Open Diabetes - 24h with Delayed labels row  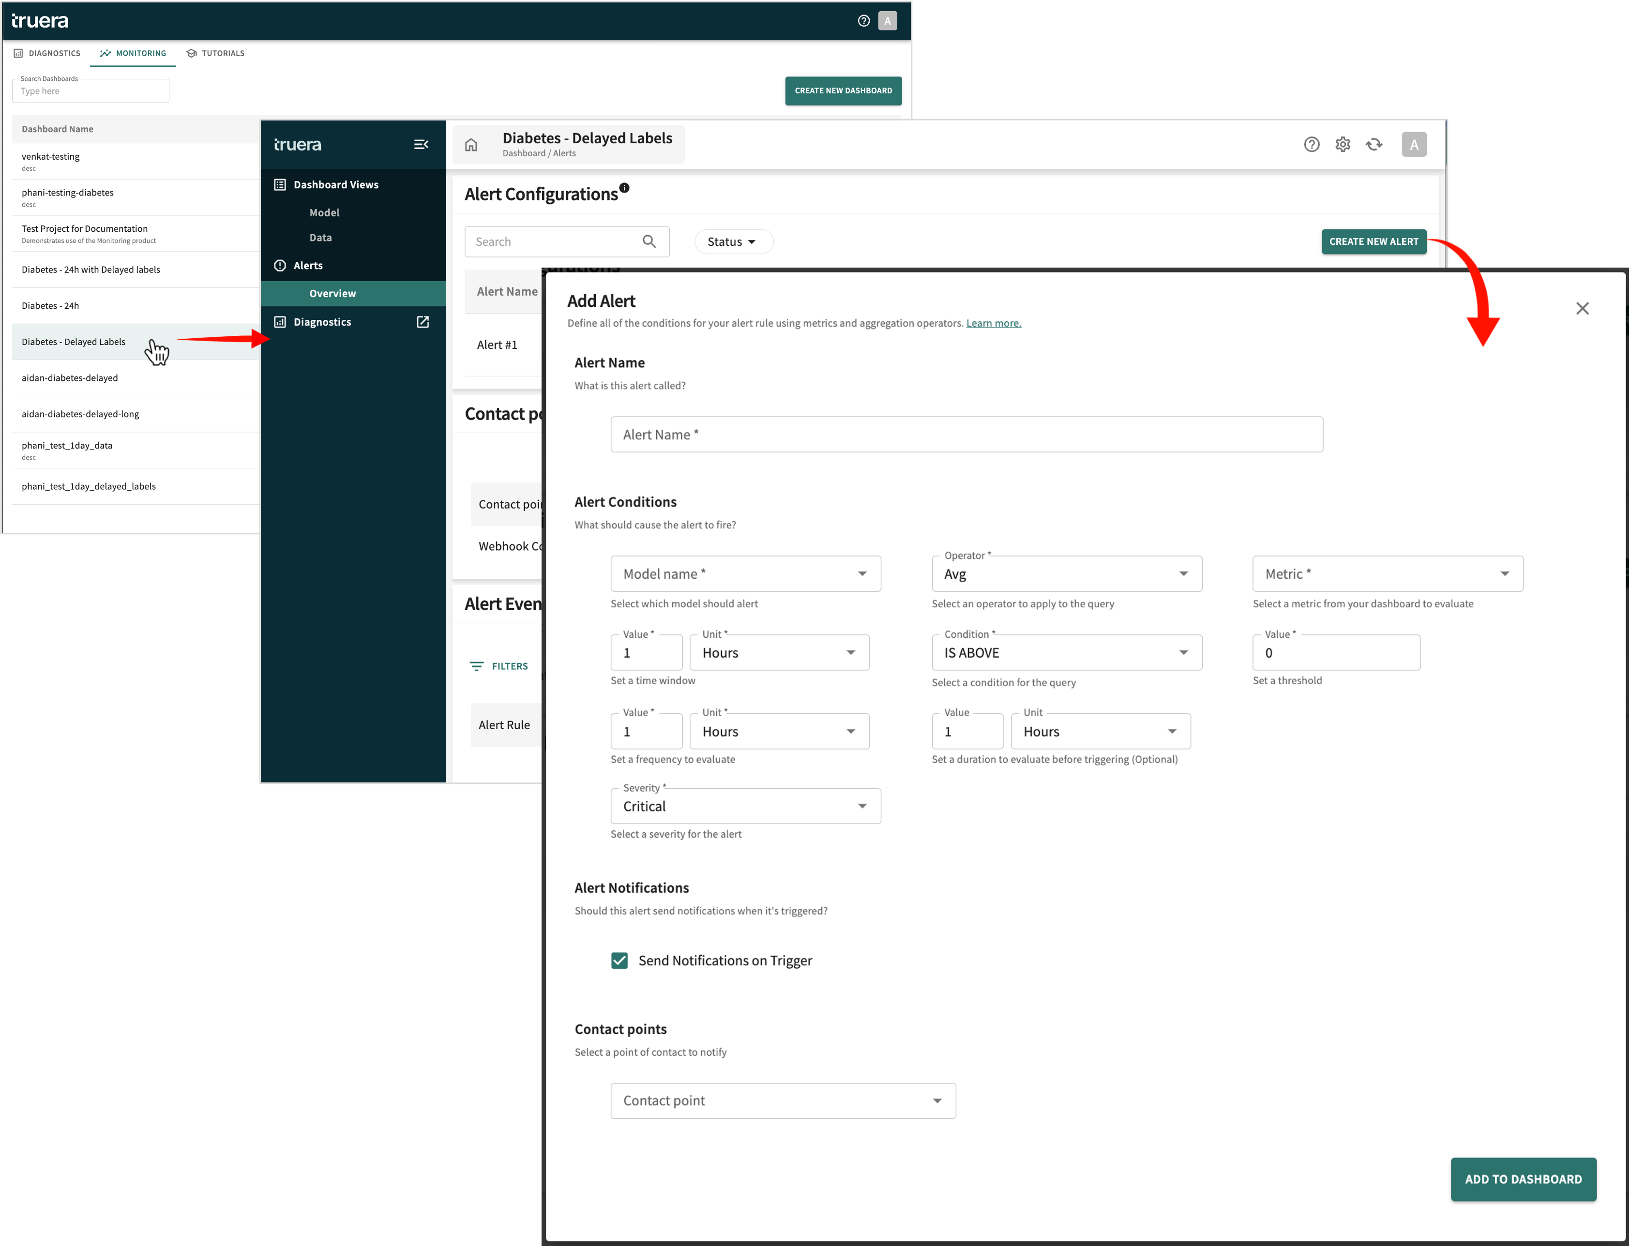coord(136,270)
